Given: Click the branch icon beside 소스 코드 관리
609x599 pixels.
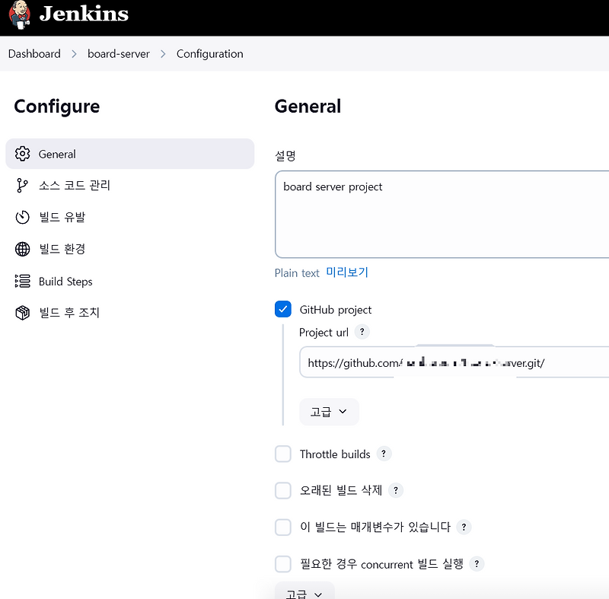Looking at the screenshot, I should click(x=24, y=185).
